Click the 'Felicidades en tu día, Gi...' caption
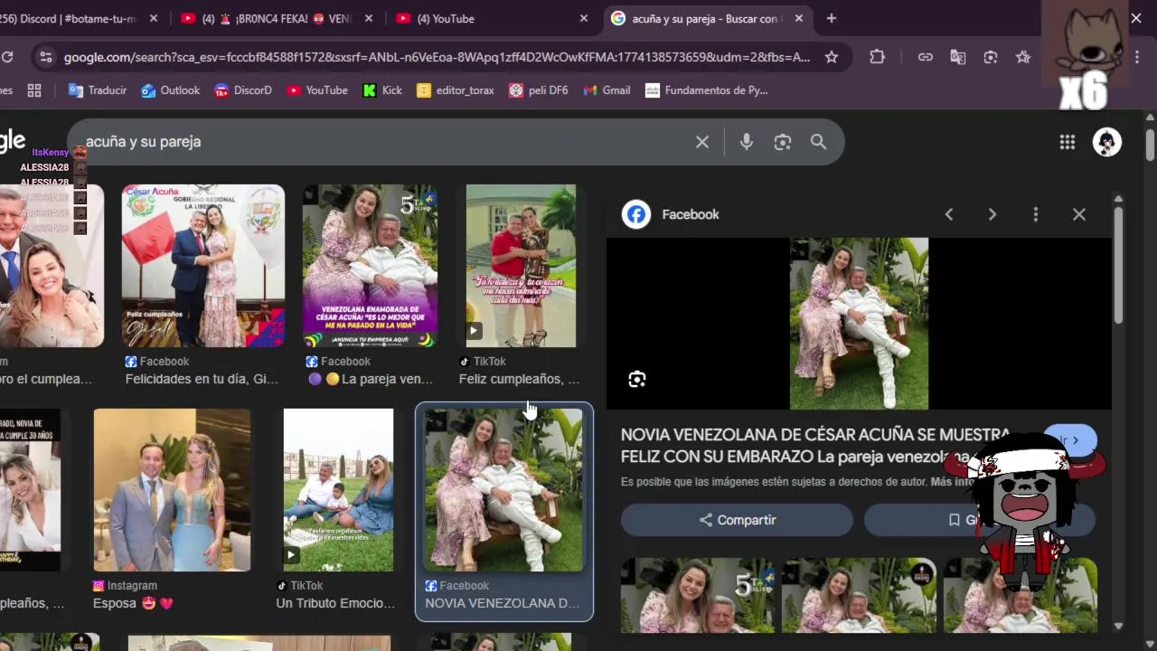The height and width of the screenshot is (651, 1157). (202, 379)
